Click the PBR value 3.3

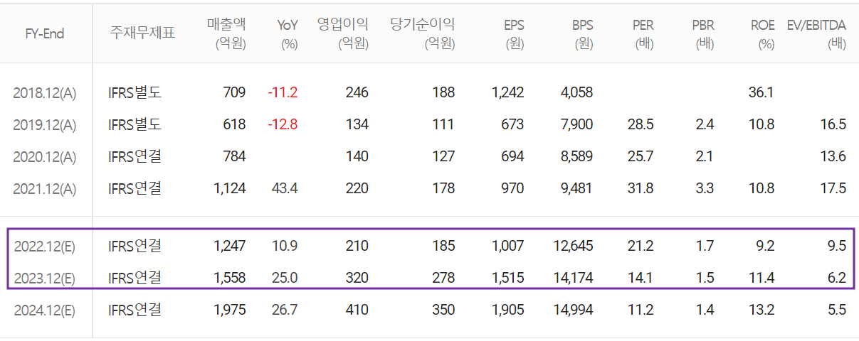click(x=705, y=188)
